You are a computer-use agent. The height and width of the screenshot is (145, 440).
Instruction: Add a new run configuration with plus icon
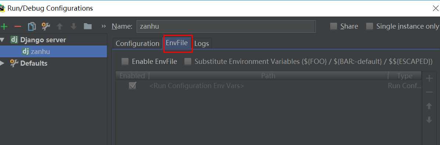[4, 26]
